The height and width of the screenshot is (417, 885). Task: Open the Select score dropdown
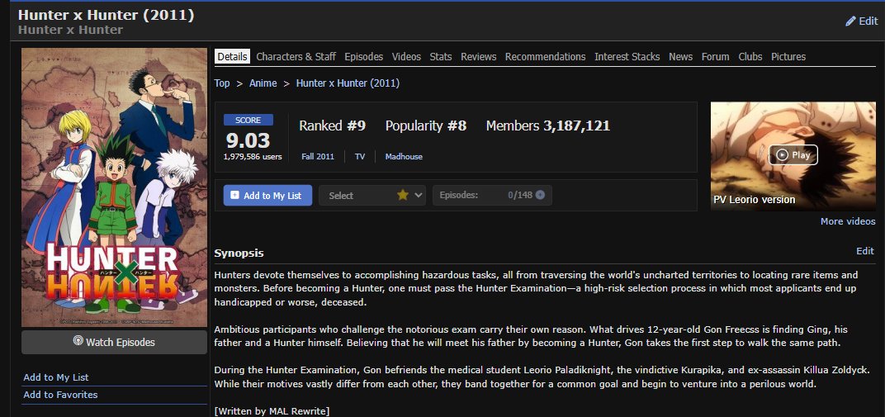(372, 195)
